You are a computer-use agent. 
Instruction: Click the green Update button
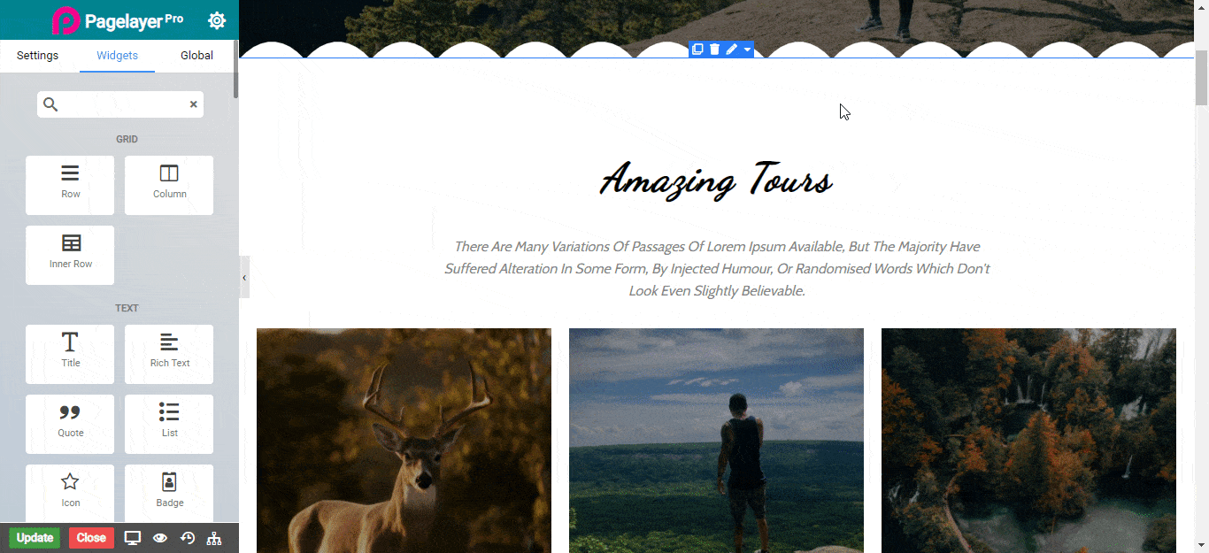click(35, 538)
